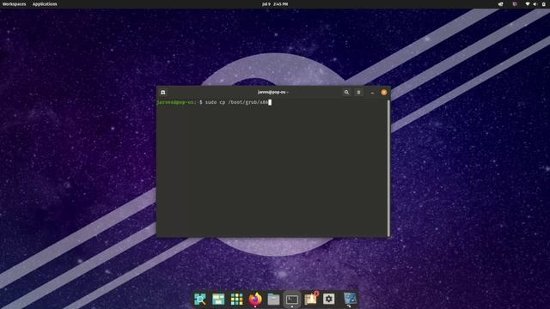Click the Wi-Fi network indicator in top bar

[x=527, y=4]
